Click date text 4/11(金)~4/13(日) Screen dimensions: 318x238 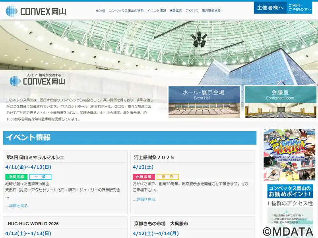click(28, 167)
